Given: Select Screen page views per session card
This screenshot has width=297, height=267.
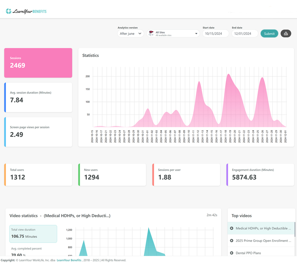Looking at the screenshot, I should (x=39, y=132).
